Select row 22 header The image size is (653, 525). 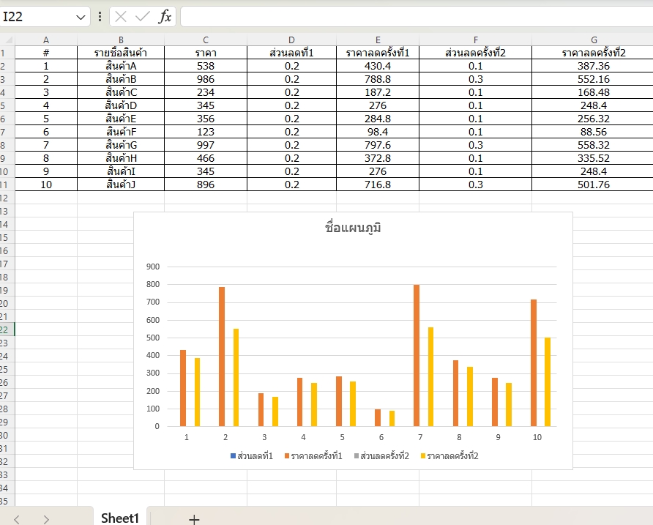pyautogui.click(x=7, y=329)
